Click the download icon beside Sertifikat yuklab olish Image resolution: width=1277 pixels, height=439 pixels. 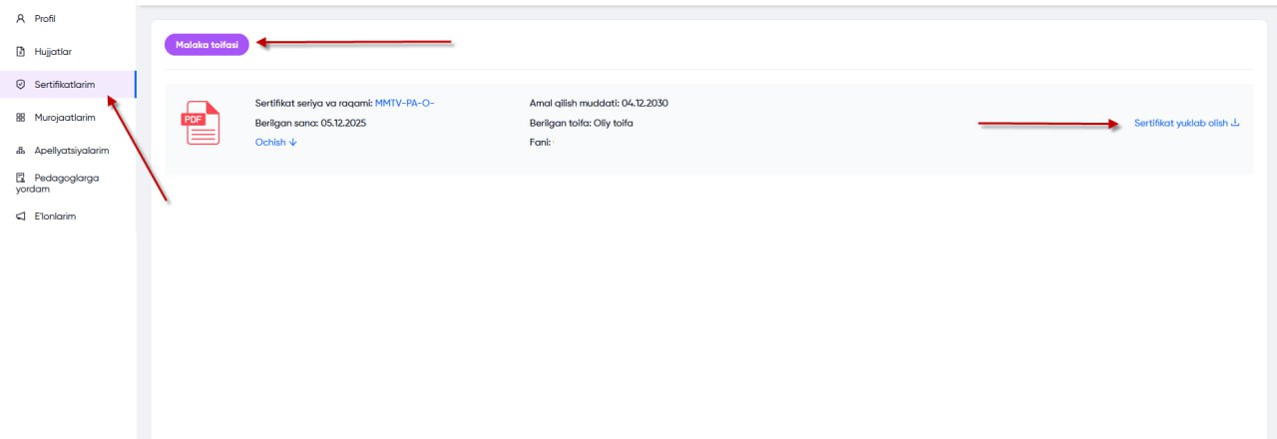point(1235,123)
